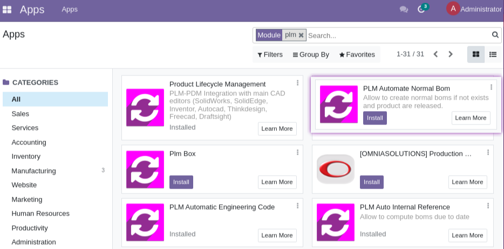Open options for Product Lifecycle Management card
Screen dimensions: 504x249
coord(297,83)
